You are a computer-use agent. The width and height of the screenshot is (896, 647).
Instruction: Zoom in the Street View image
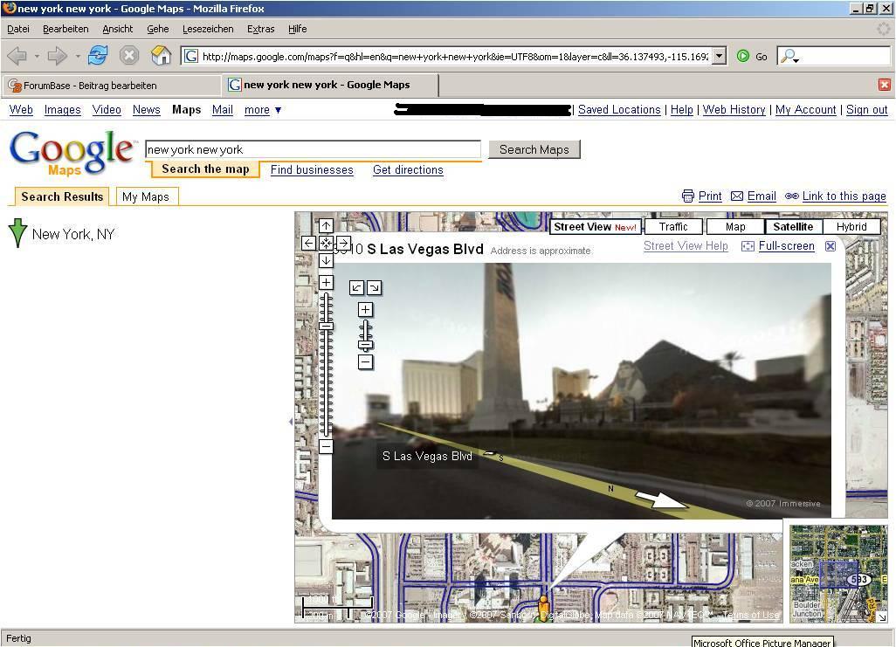tap(365, 310)
